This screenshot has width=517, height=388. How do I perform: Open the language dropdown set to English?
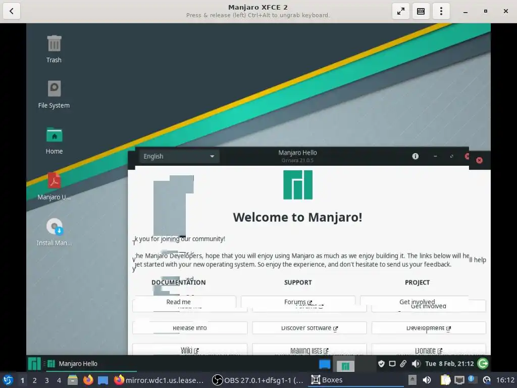[179, 157]
